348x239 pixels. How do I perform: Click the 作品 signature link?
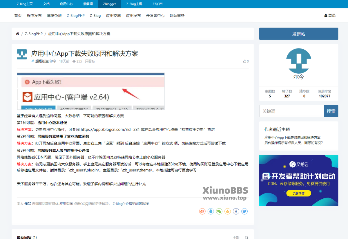(x=28, y=204)
